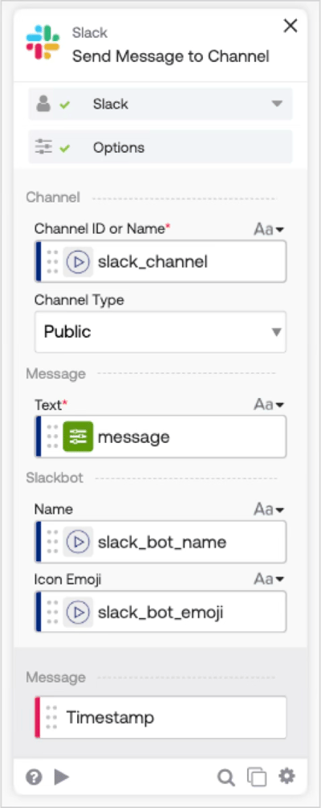Grab the drag handle of message pill

pos(52,437)
